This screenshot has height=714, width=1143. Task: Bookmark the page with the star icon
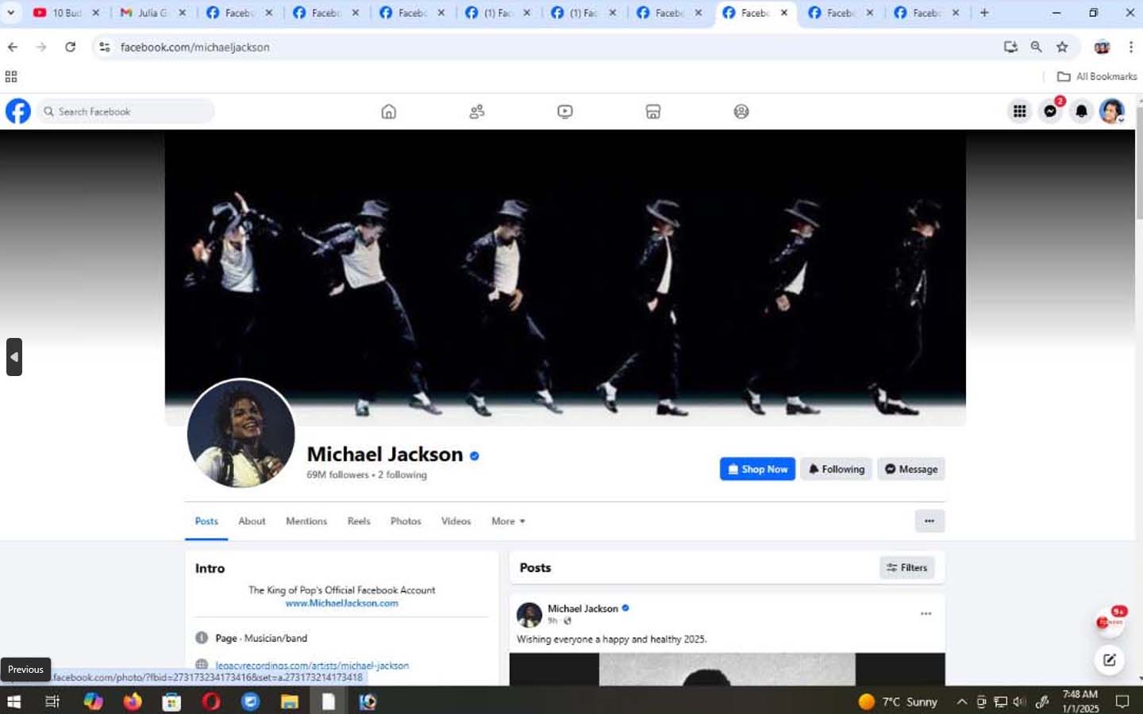coord(1062,47)
